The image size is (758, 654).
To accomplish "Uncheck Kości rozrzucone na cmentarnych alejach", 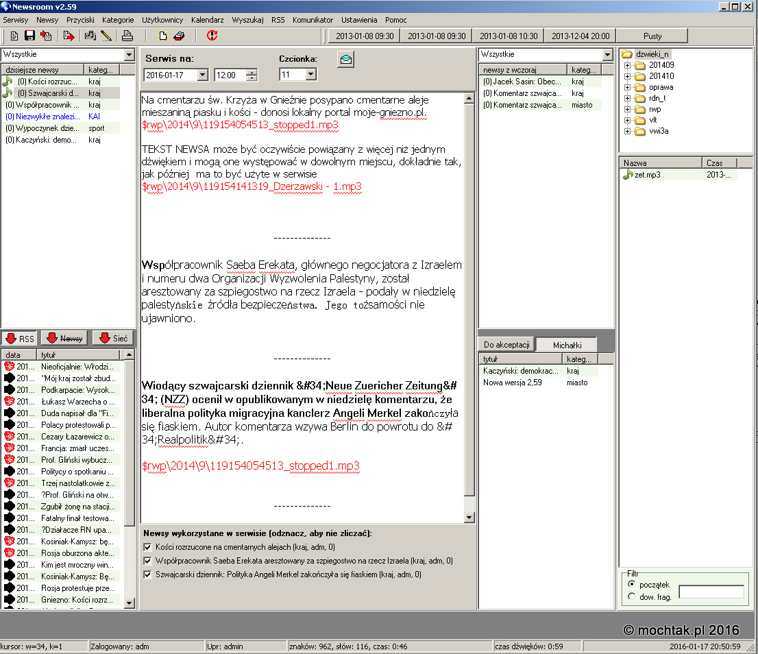I will click(147, 547).
